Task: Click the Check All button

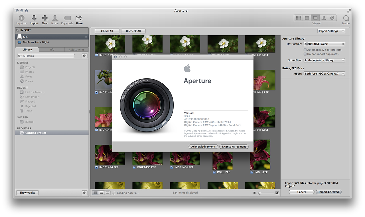Action: pos(107,31)
